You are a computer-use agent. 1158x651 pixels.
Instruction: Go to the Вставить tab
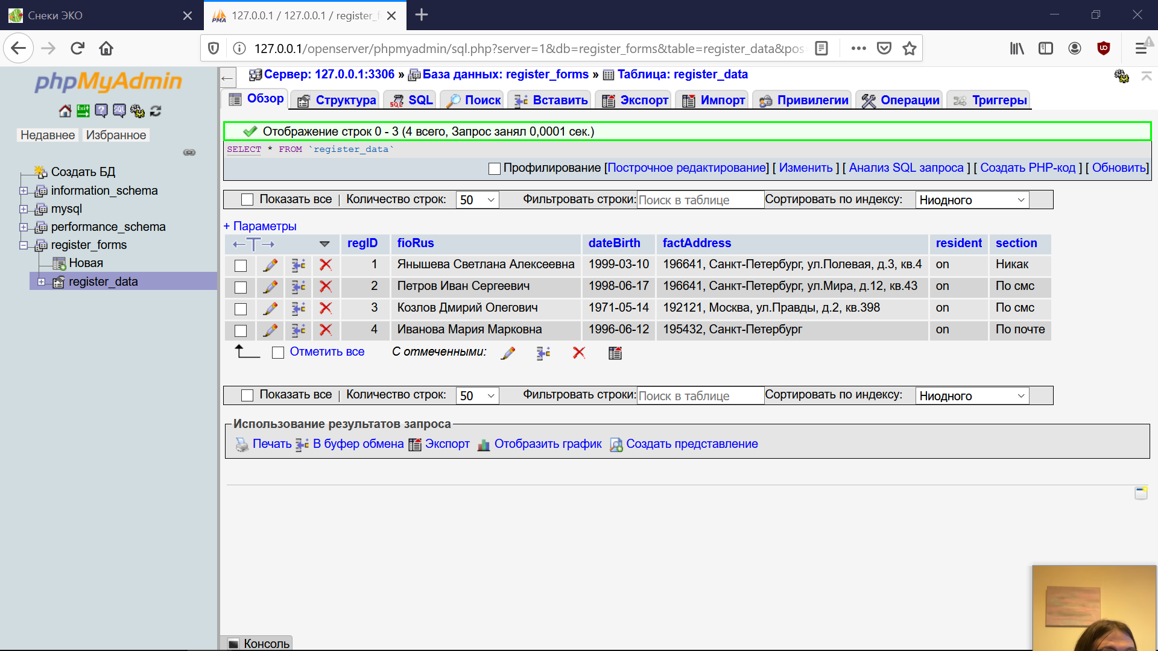[x=551, y=100]
